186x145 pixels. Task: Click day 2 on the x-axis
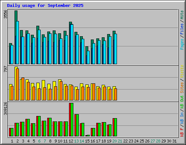(x=17, y=141)
